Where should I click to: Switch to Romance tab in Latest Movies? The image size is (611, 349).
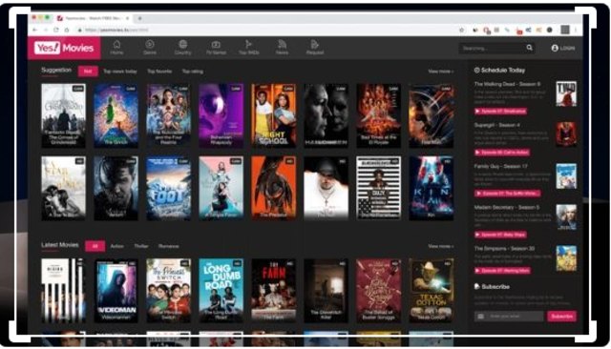tap(168, 246)
